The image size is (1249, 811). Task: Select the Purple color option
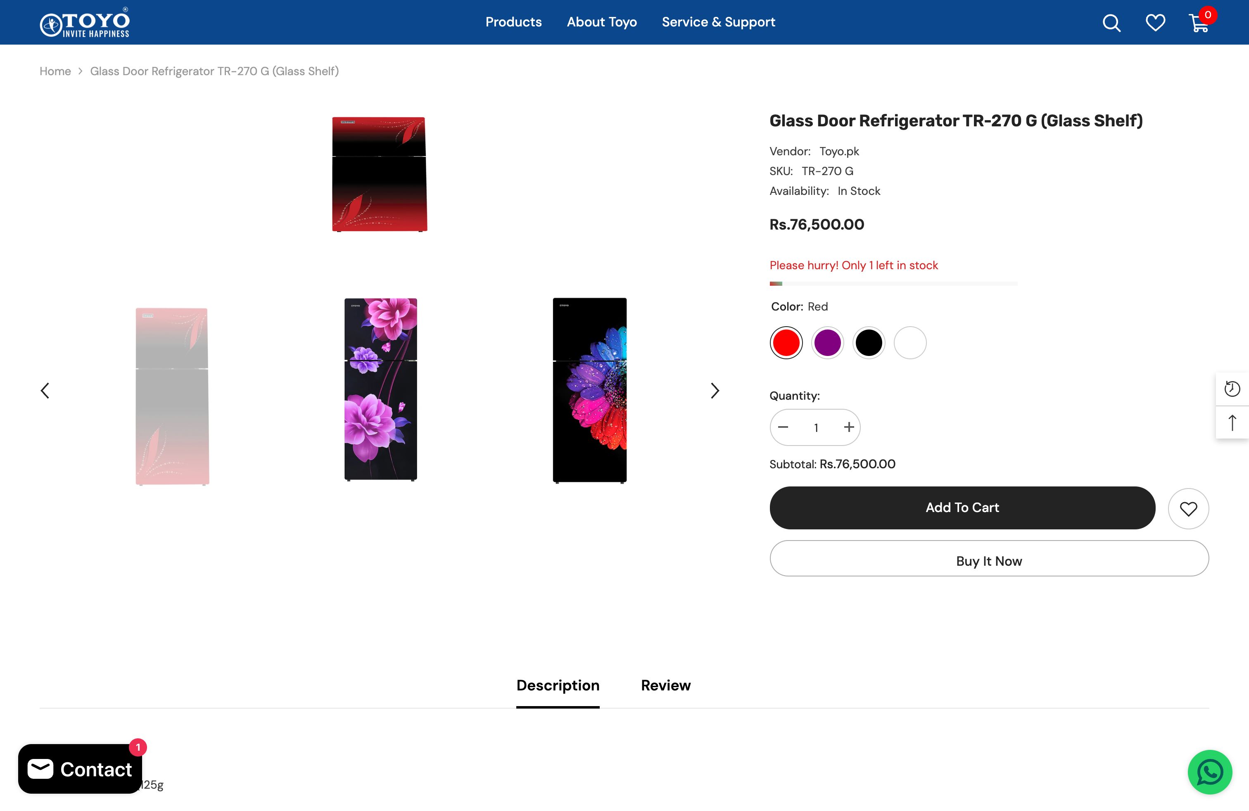[828, 343]
